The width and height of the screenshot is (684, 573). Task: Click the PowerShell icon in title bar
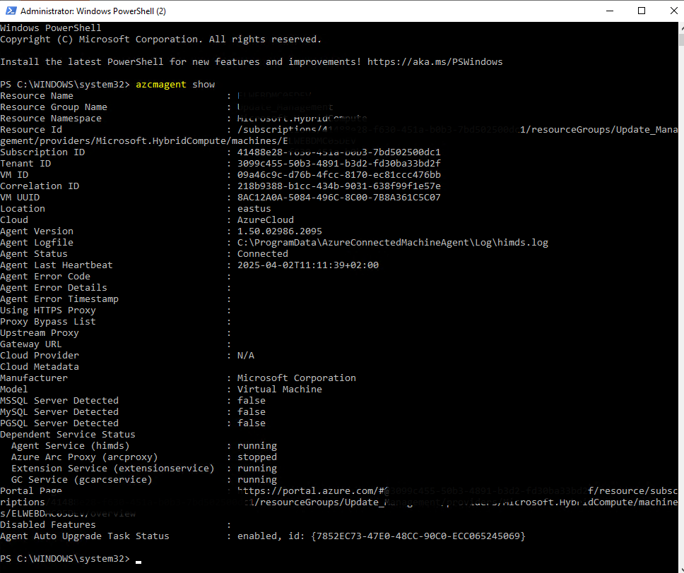tap(11, 11)
